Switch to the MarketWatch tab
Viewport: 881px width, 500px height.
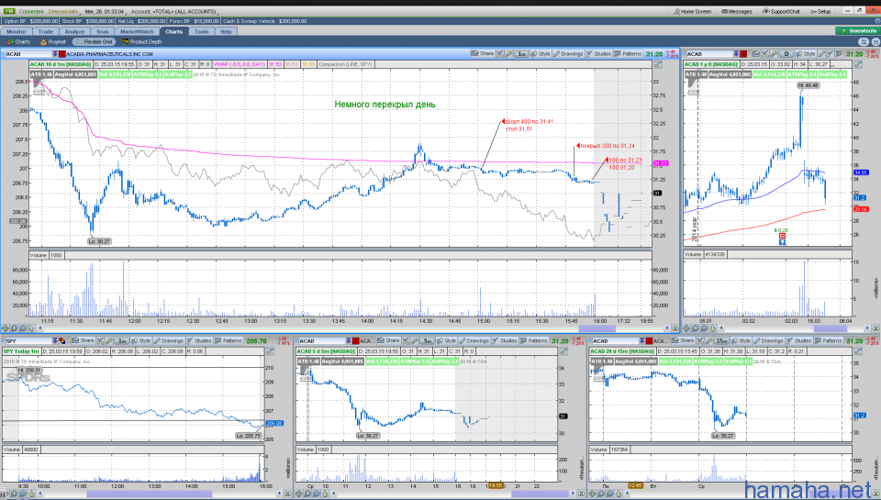137,31
